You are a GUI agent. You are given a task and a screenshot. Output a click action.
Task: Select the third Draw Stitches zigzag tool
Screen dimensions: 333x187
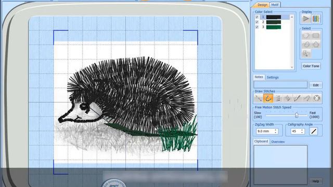pos(278,98)
